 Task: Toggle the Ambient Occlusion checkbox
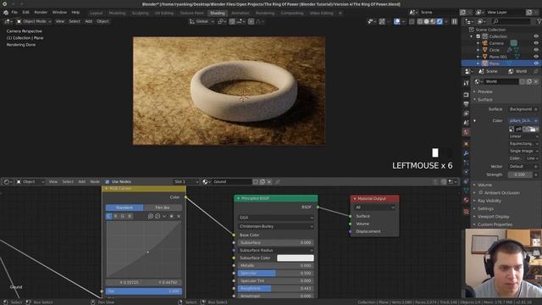pyautogui.click(x=480, y=192)
